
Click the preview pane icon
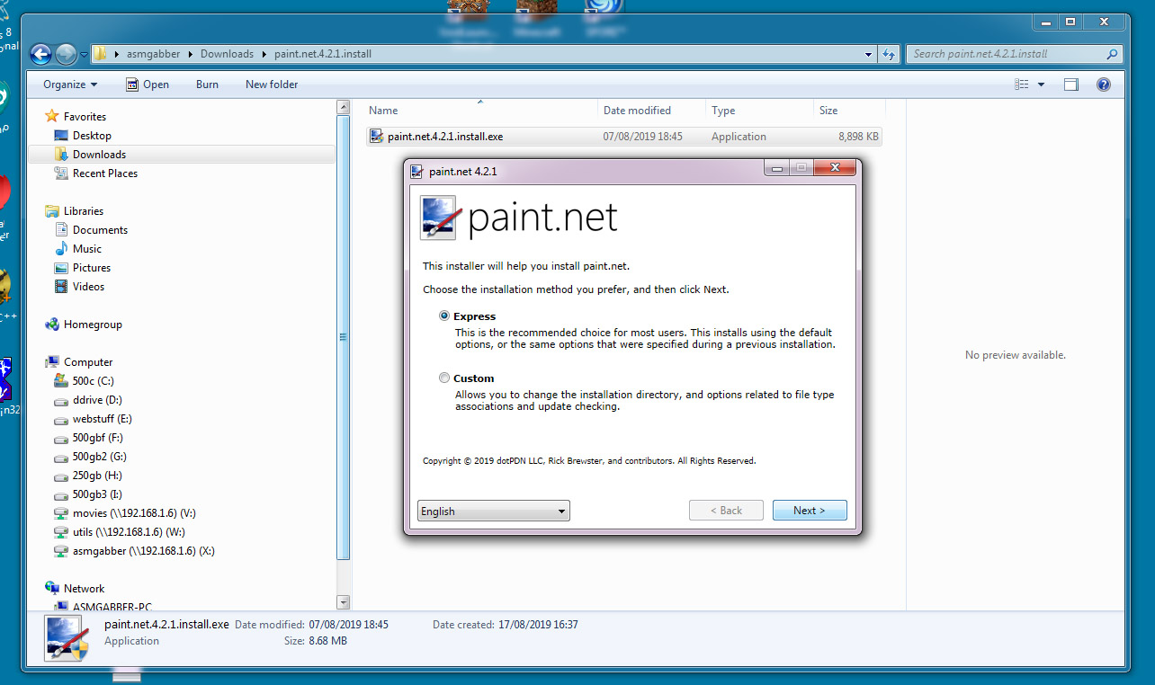(x=1070, y=84)
